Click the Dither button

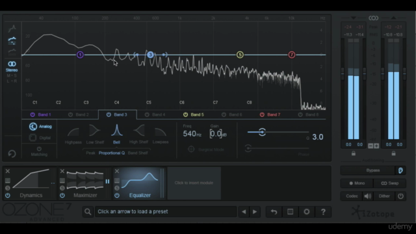[384, 196]
